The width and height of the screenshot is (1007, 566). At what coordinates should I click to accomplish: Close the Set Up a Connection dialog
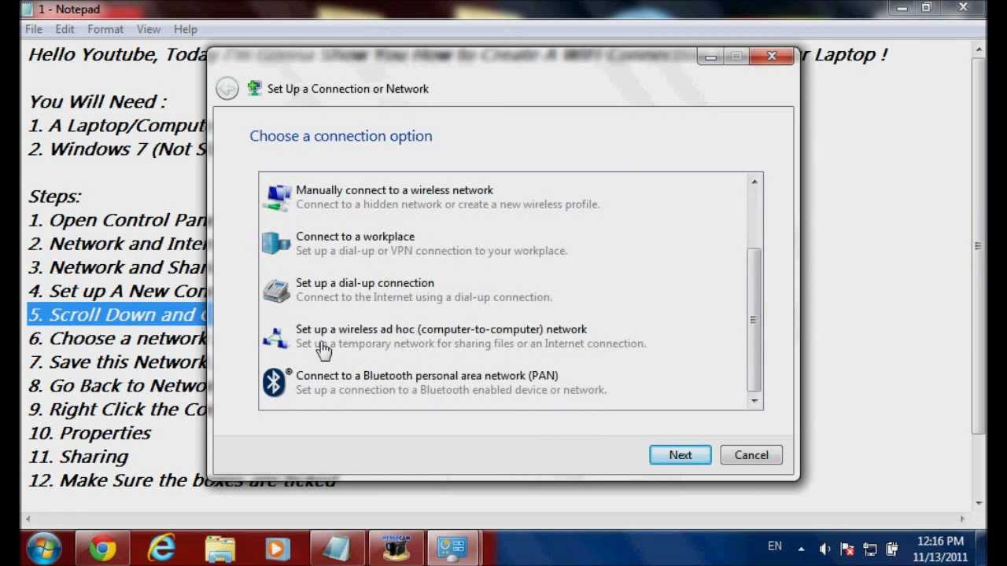coord(772,56)
